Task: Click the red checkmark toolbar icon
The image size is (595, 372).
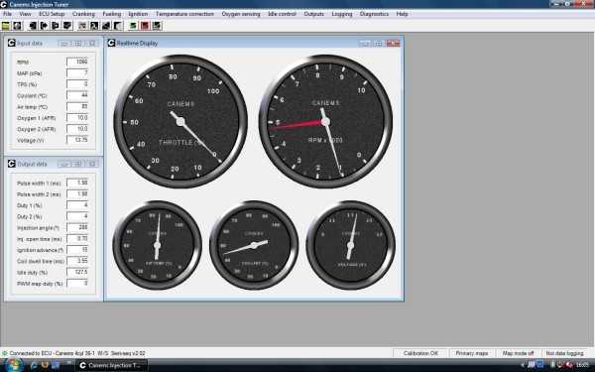Action: [145, 26]
